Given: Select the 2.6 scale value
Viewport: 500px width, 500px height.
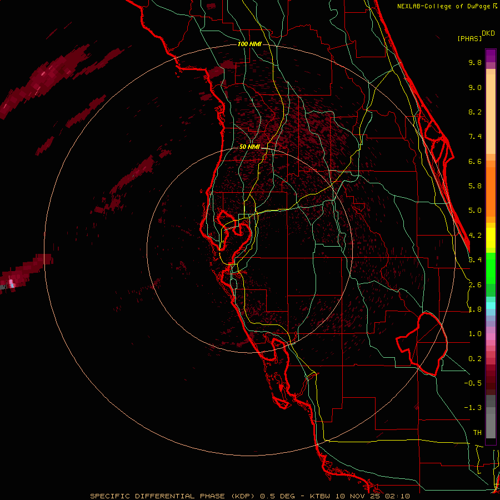Looking at the screenshot, I should click(x=475, y=285).
